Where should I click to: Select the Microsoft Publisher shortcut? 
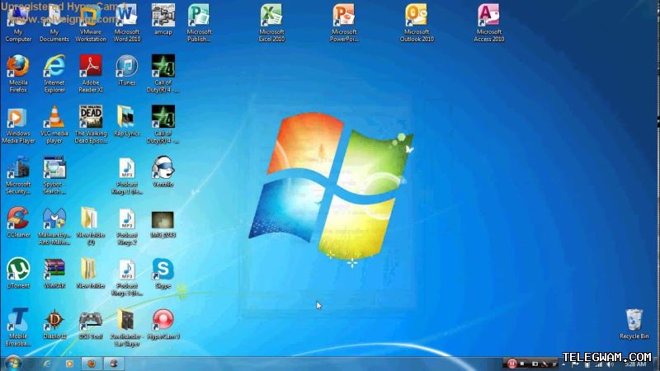point(199,24)
